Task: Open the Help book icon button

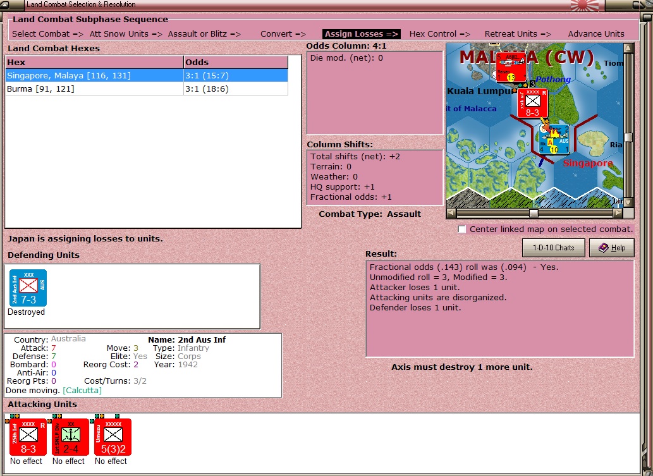Action: (x=612, y=248)
